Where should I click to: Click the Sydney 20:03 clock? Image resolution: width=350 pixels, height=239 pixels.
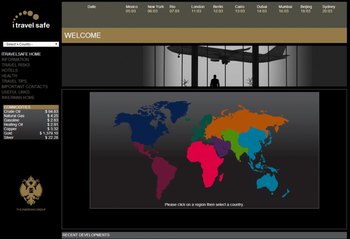point(329,9)
